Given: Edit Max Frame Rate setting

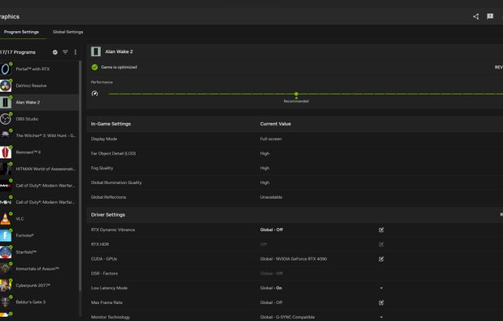Looking at the screenshot, I should [381, 303].
